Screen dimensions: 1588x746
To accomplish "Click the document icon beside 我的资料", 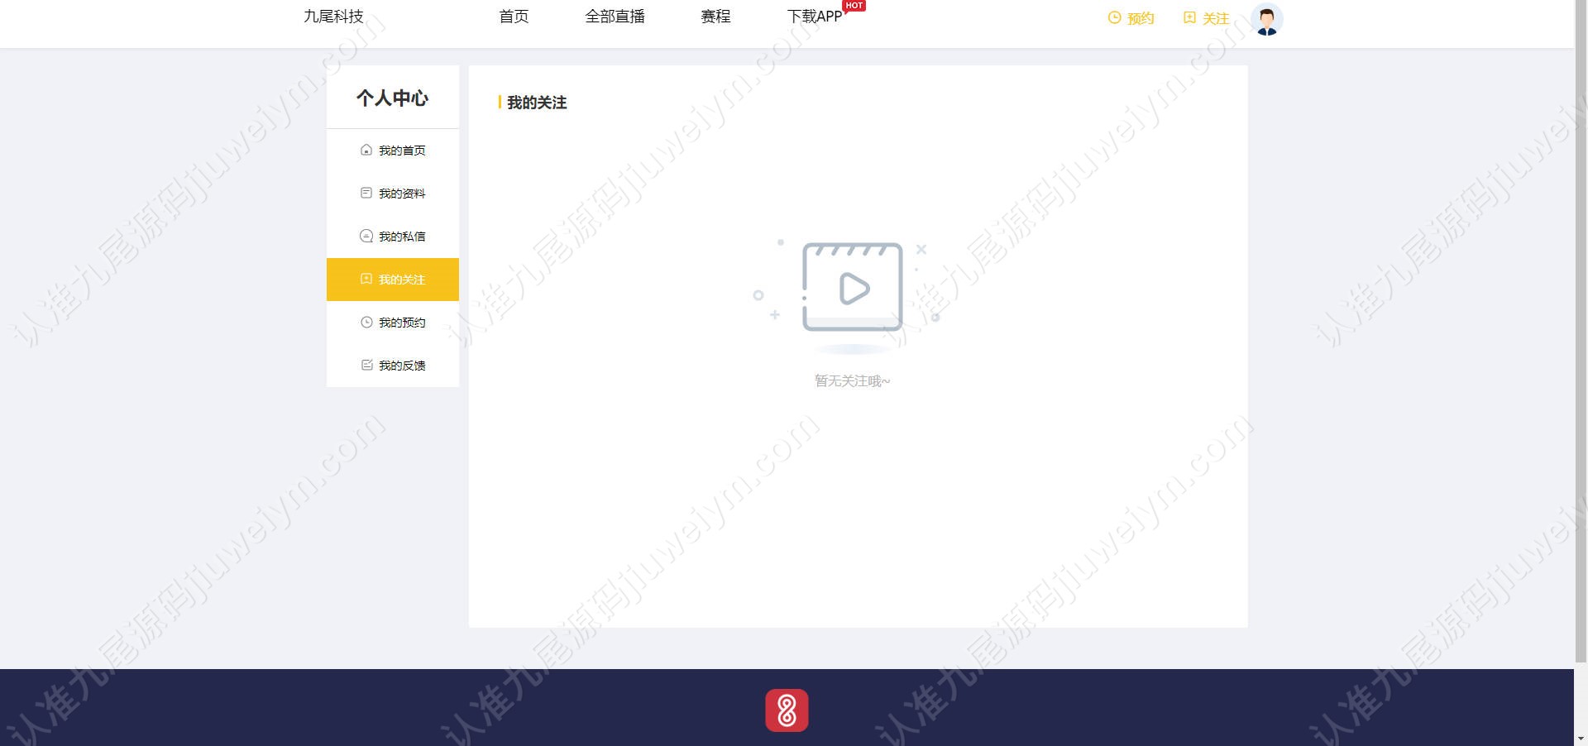I will point(366,193).
